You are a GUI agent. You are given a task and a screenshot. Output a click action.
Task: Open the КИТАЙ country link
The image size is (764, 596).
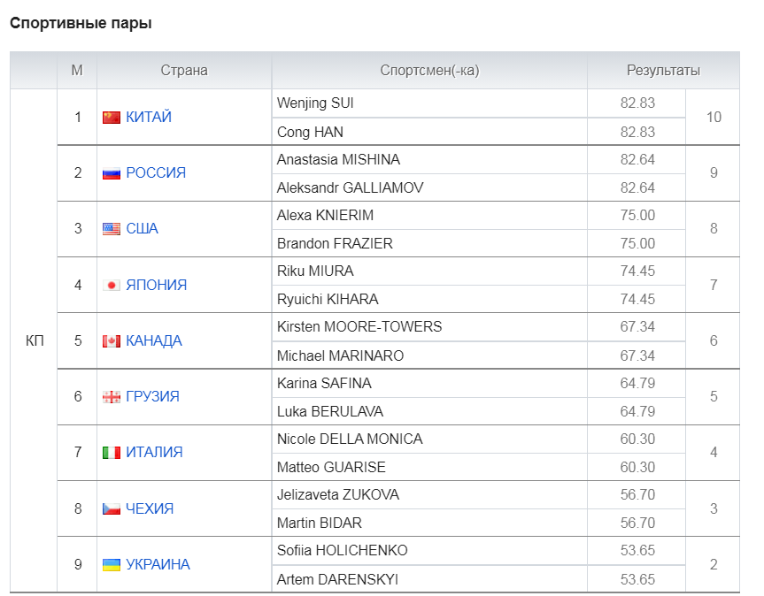pyautogui.click(x=149, y=117)
